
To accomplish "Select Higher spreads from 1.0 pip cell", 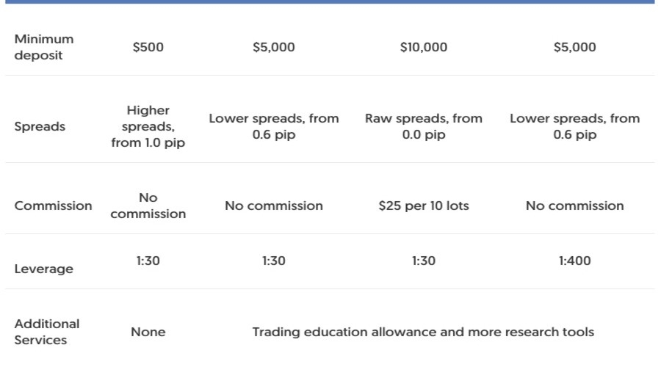I will tap(148, 126).
